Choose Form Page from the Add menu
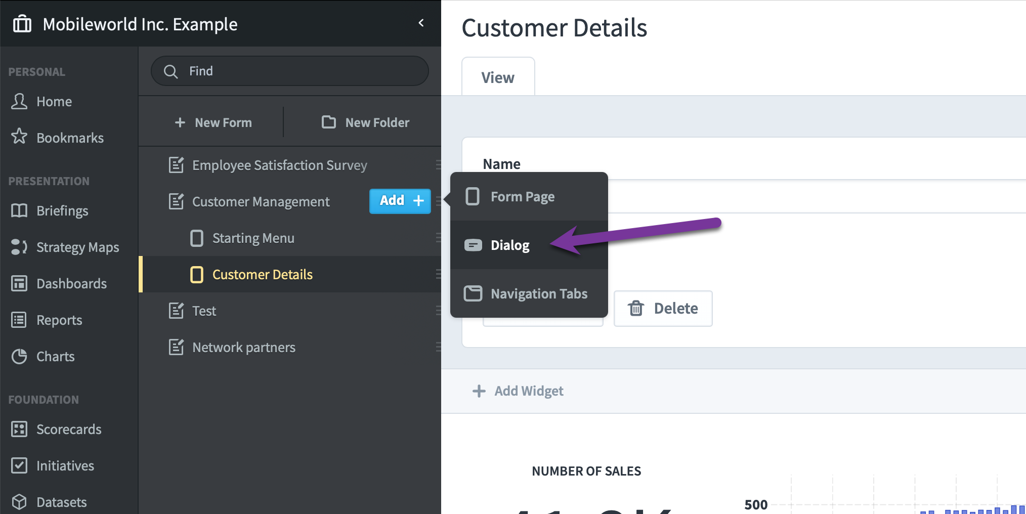 529,196
